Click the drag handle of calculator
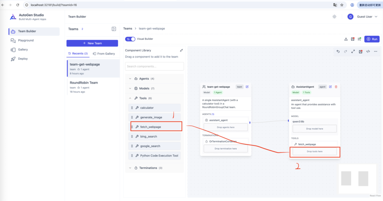Viewport: 383px width, 201px height. pyautogui.click(x=132, y=108)
